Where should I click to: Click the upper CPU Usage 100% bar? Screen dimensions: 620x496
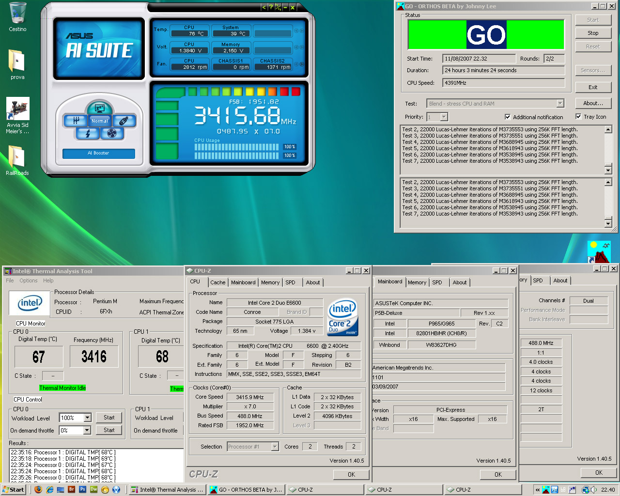237,147
